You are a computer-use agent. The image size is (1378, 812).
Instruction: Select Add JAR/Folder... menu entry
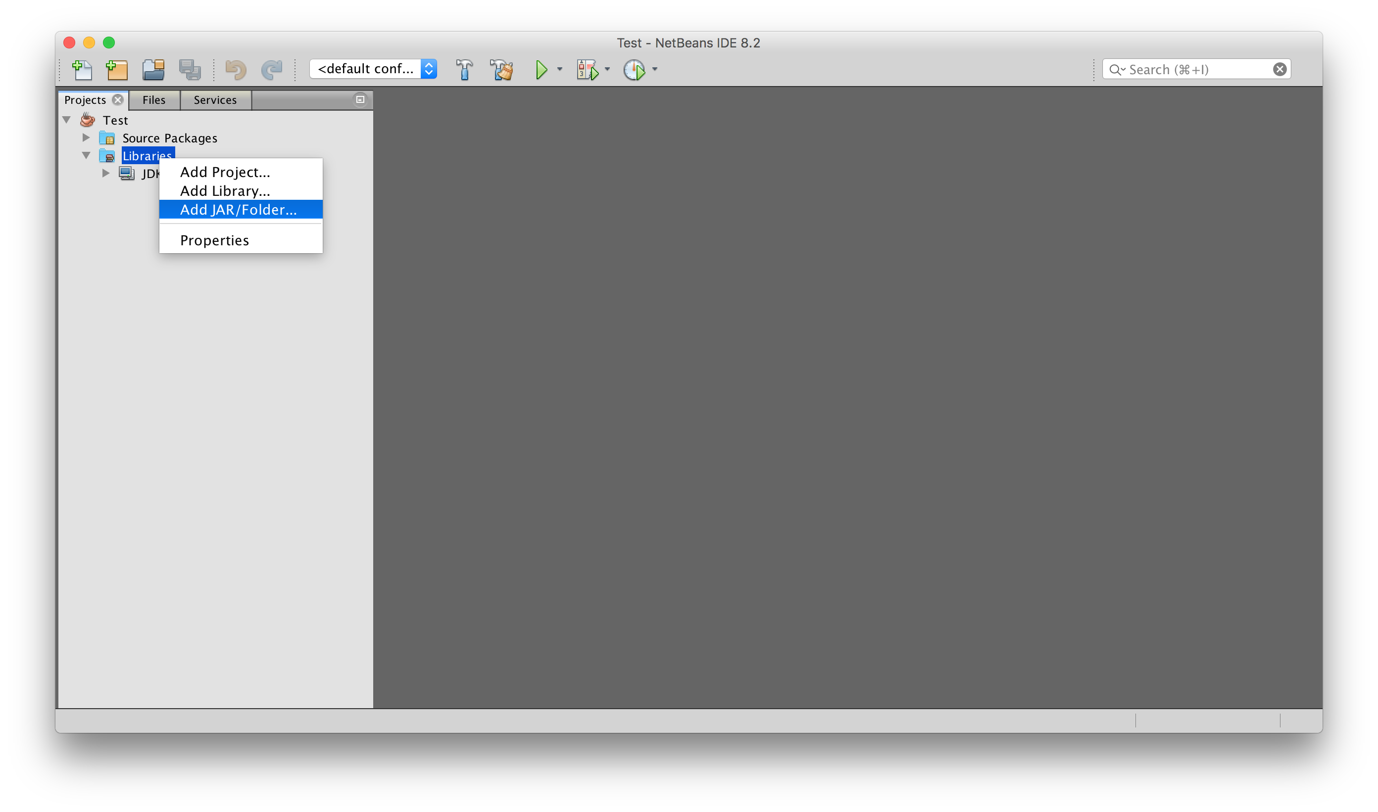241,209
